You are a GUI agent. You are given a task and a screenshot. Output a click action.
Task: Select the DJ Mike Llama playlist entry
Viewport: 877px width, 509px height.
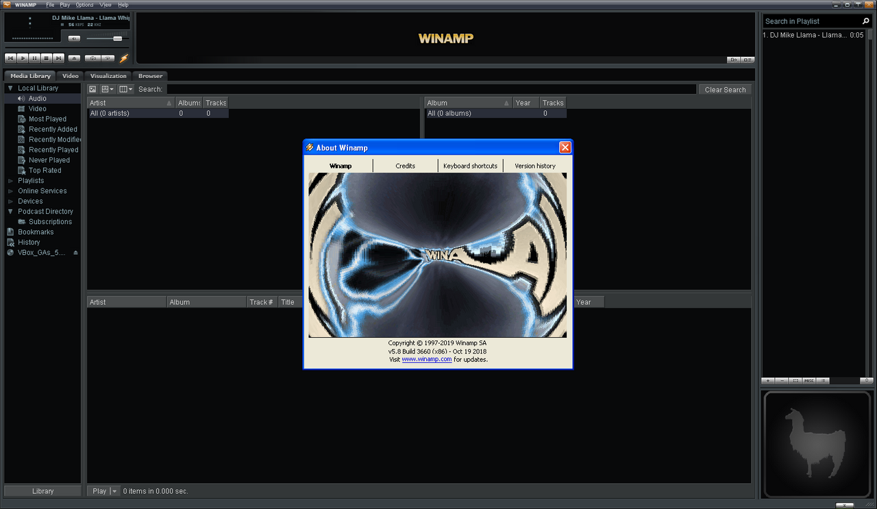point(813,35)
